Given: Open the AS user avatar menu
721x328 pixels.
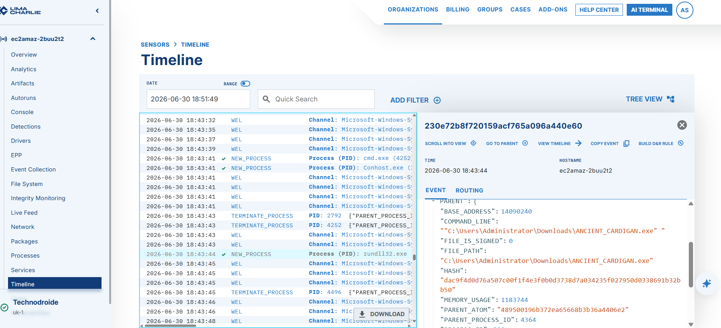Looking at the screenshot, I should [x=685, y=10].
